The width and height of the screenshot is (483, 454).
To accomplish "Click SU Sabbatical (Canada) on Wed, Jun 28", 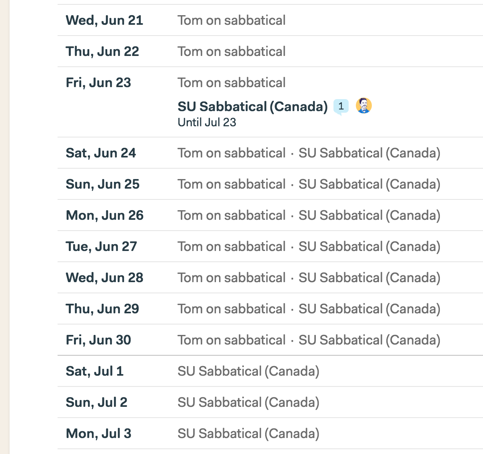I will pyautogui.click(x=369, y=278).
